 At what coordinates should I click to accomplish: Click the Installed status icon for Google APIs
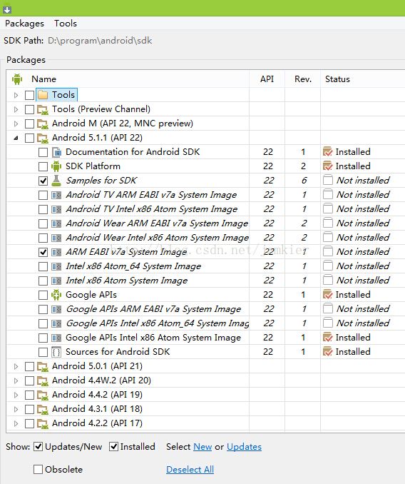[x=328, y=295]
